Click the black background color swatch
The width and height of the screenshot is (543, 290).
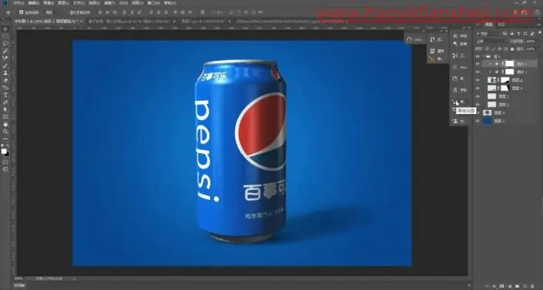click(x=7, y=154)
